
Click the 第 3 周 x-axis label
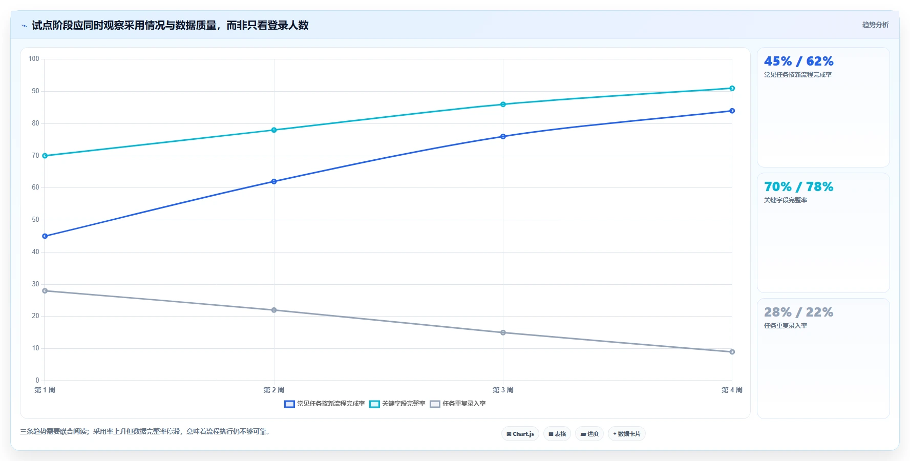click(503, 390)
